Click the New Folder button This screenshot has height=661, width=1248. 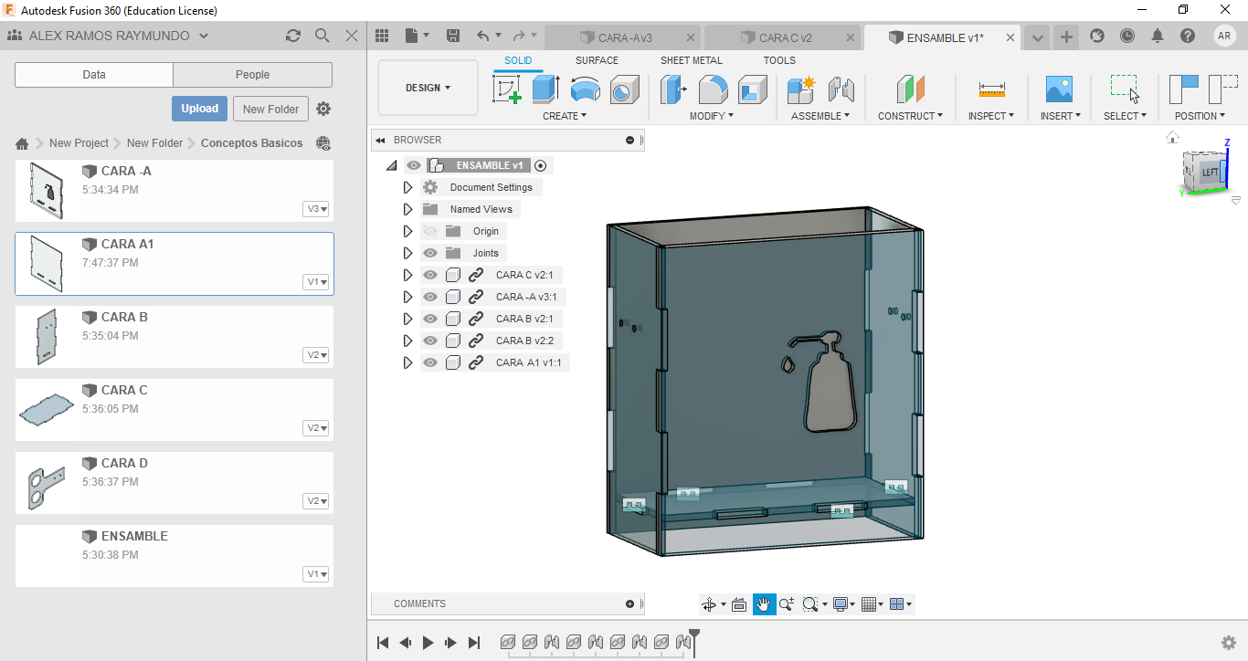point(270,109)
